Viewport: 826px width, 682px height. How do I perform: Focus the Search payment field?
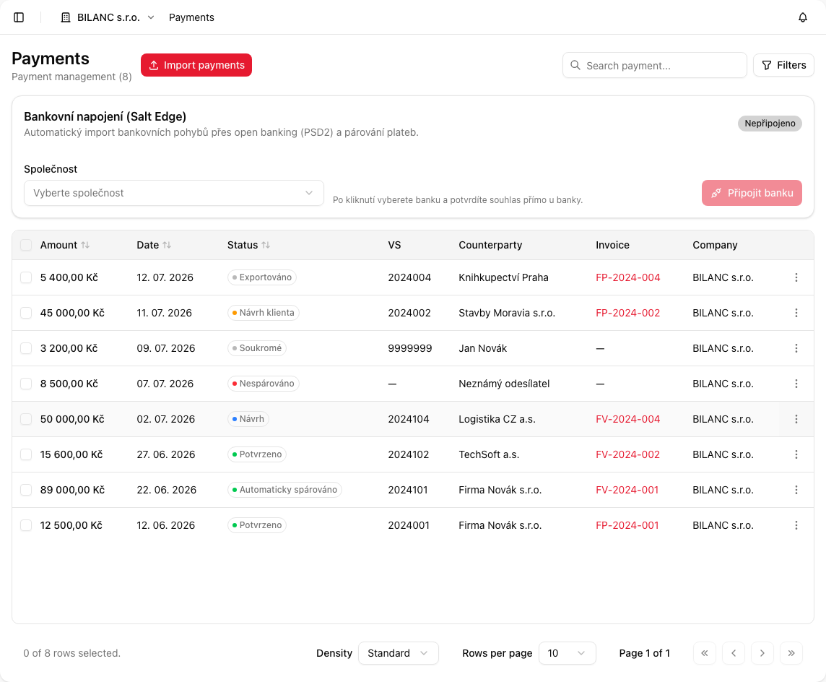[x=654, y=65]
